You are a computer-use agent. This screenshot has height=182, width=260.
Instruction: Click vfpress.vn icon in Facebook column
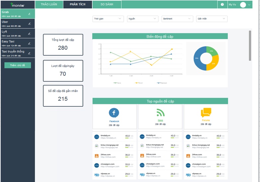(x=96, y=175)
